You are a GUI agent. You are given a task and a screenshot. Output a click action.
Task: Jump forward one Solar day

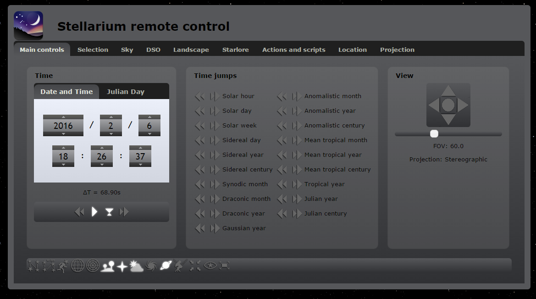[215, 111]
